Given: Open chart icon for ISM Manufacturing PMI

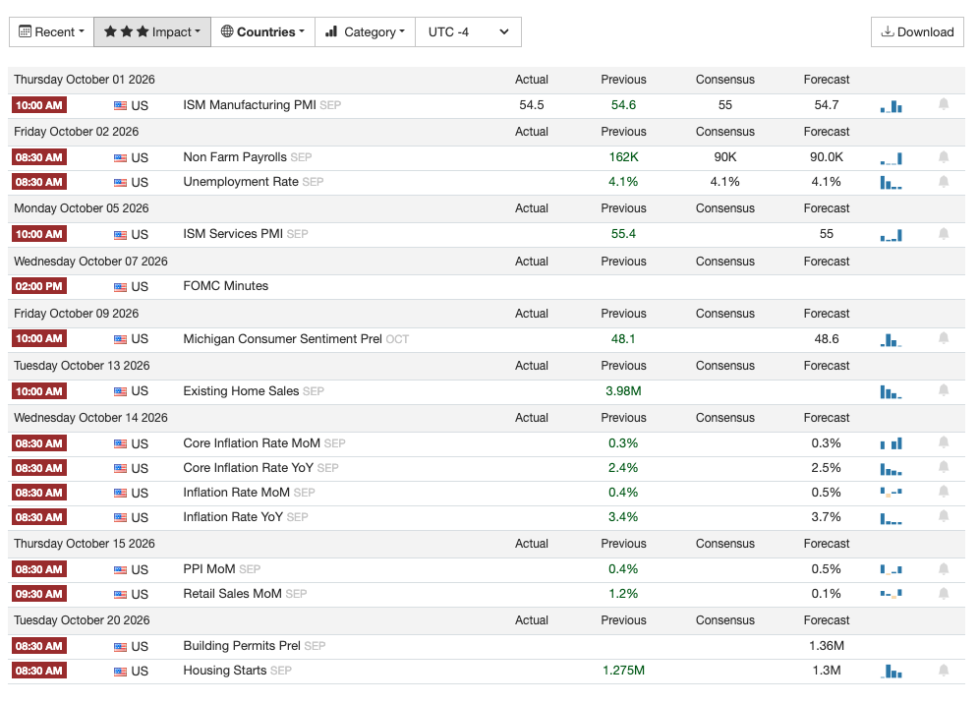Looking at the screenshot, I should pyautogui.click(x=891, y=106).
